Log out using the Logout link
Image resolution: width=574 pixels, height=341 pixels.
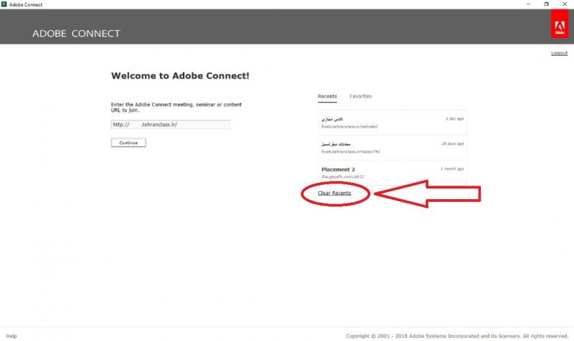tap(559, 53)
